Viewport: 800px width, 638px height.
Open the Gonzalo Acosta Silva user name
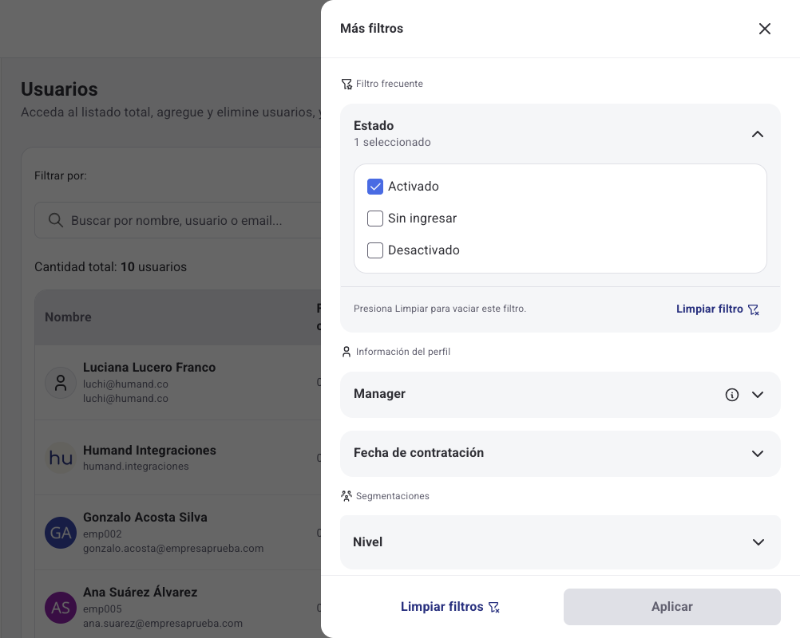145,518
